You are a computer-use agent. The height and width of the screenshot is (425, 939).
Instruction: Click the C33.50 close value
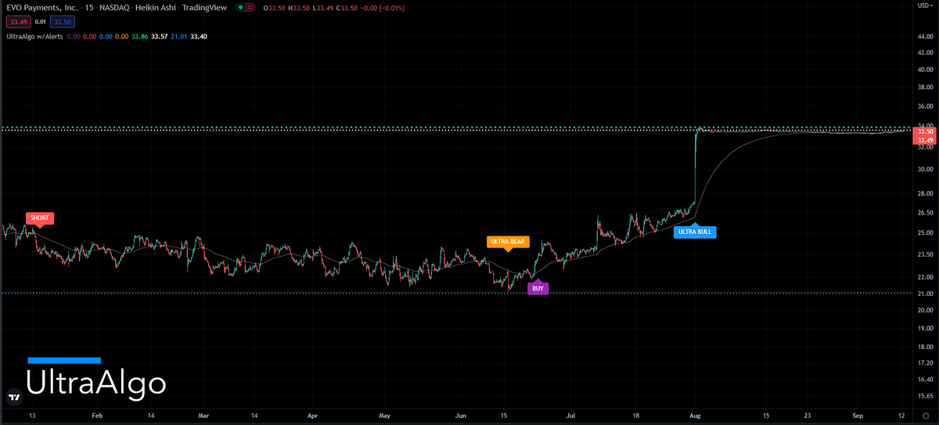[348, 8]
